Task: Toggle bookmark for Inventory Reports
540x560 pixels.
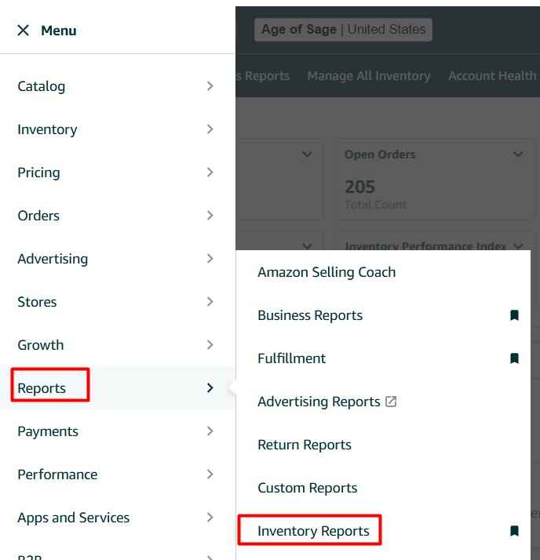Action: point(514,531)
